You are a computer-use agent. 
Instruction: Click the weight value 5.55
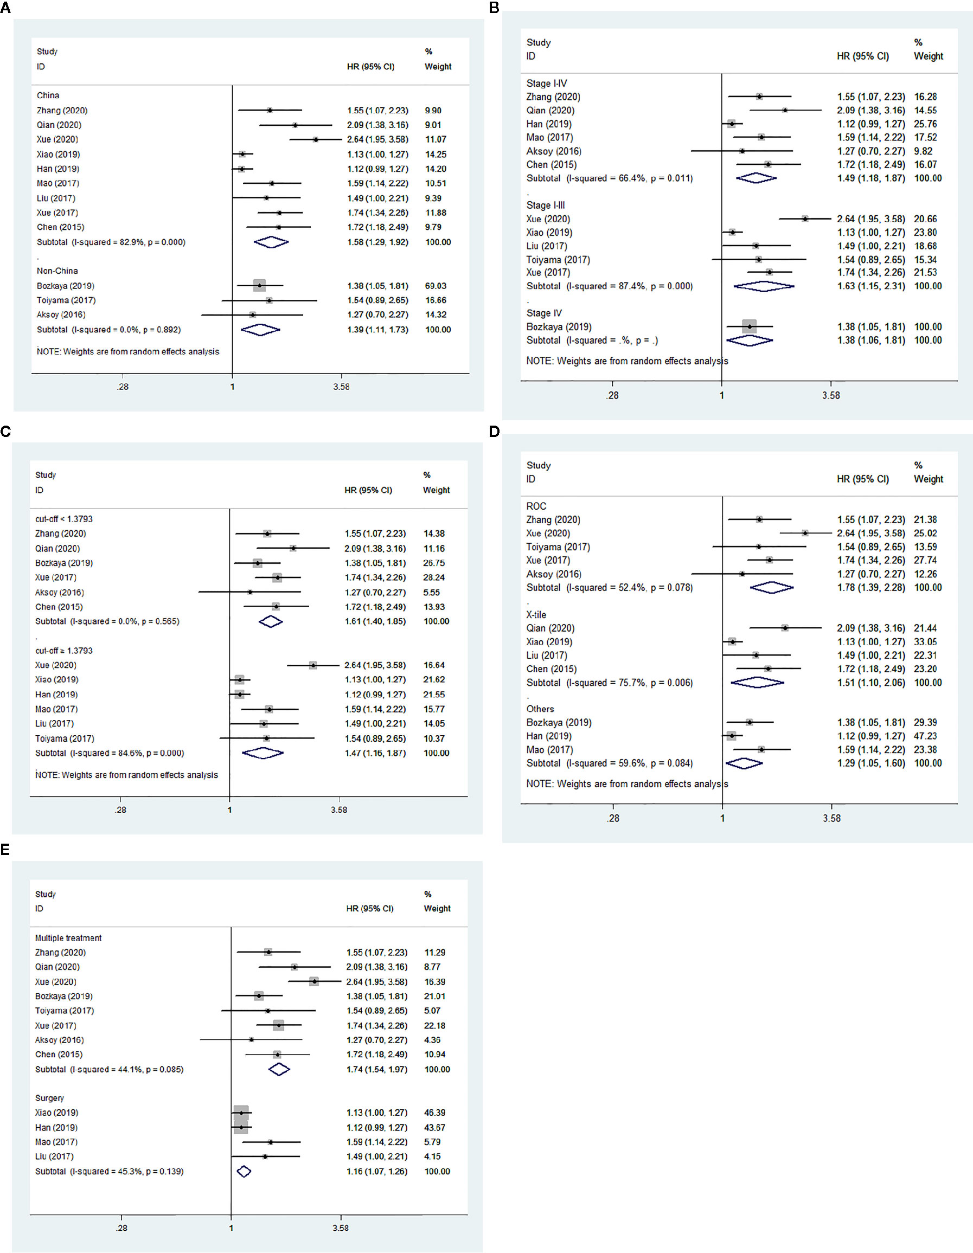coord(432,593)
